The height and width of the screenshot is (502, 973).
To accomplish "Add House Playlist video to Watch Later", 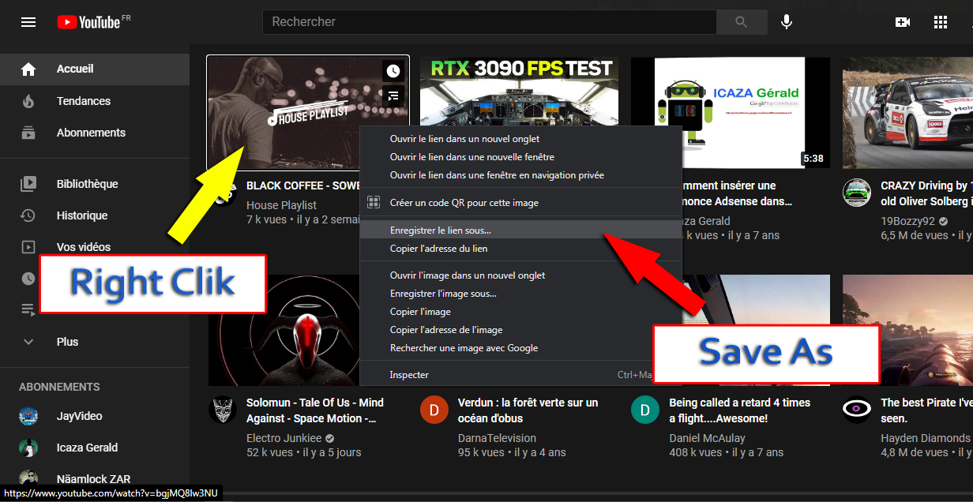I will (x=393, y=71).
